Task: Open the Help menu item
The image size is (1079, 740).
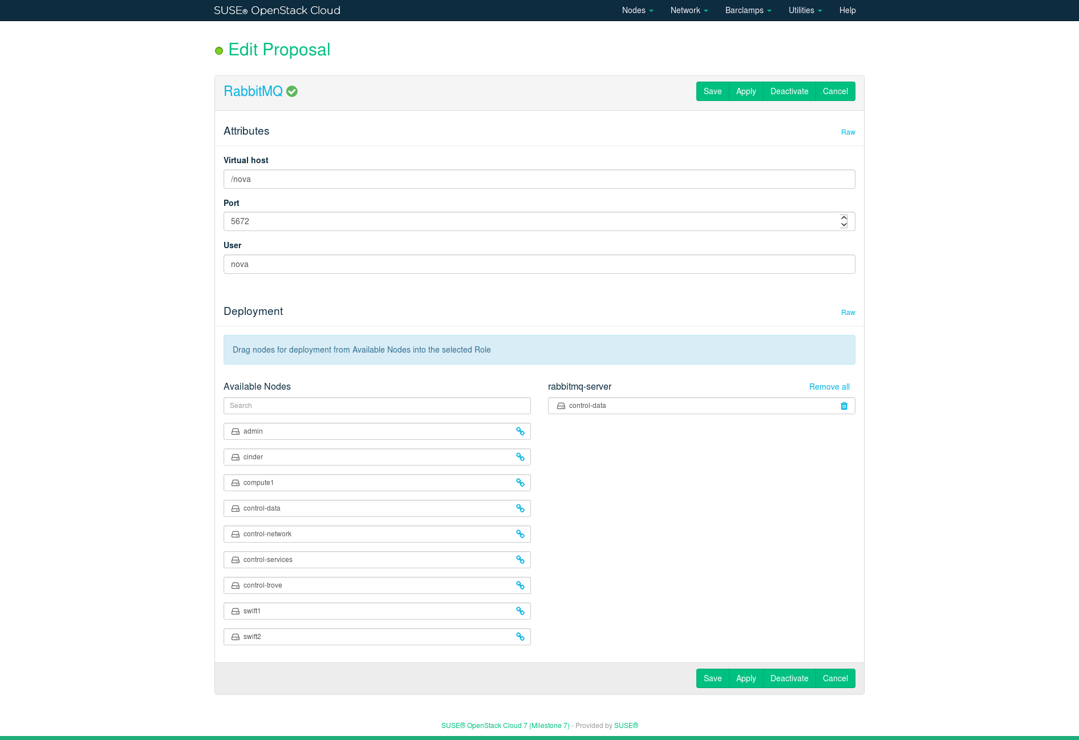Action: [x=847, y=10]
